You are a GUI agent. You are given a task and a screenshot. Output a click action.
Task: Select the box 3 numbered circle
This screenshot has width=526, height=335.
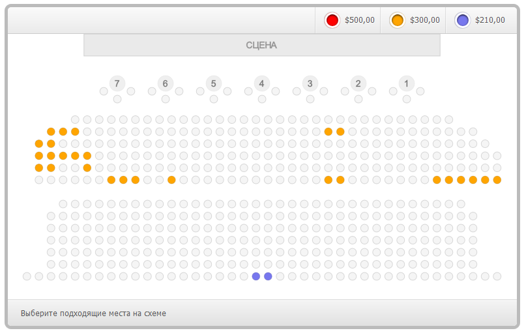[310, 83]
